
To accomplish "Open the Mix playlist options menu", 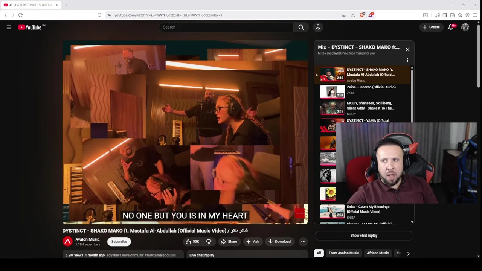I will point(407,60).
